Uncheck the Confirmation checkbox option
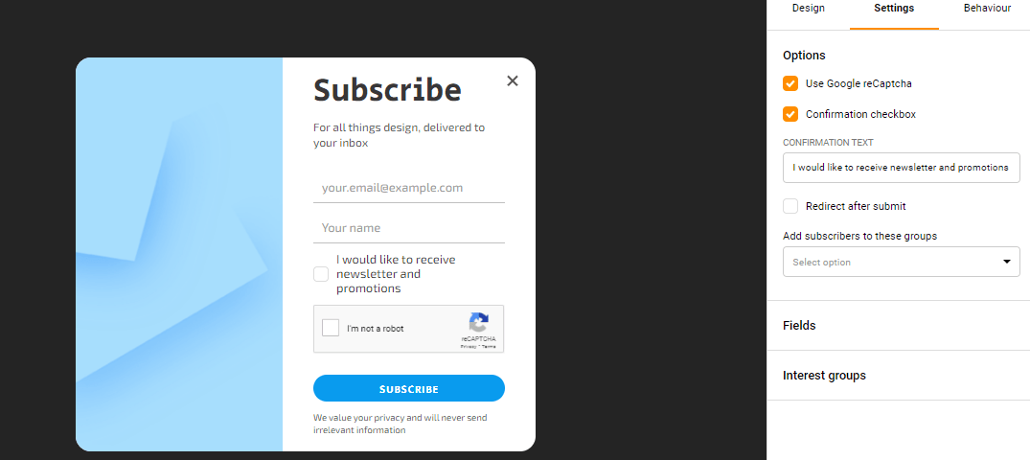 coord(790,114)
